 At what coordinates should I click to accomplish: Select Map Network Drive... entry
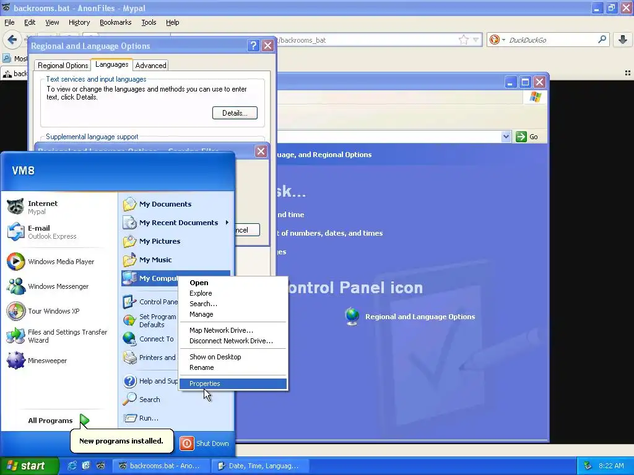(233, 330)
